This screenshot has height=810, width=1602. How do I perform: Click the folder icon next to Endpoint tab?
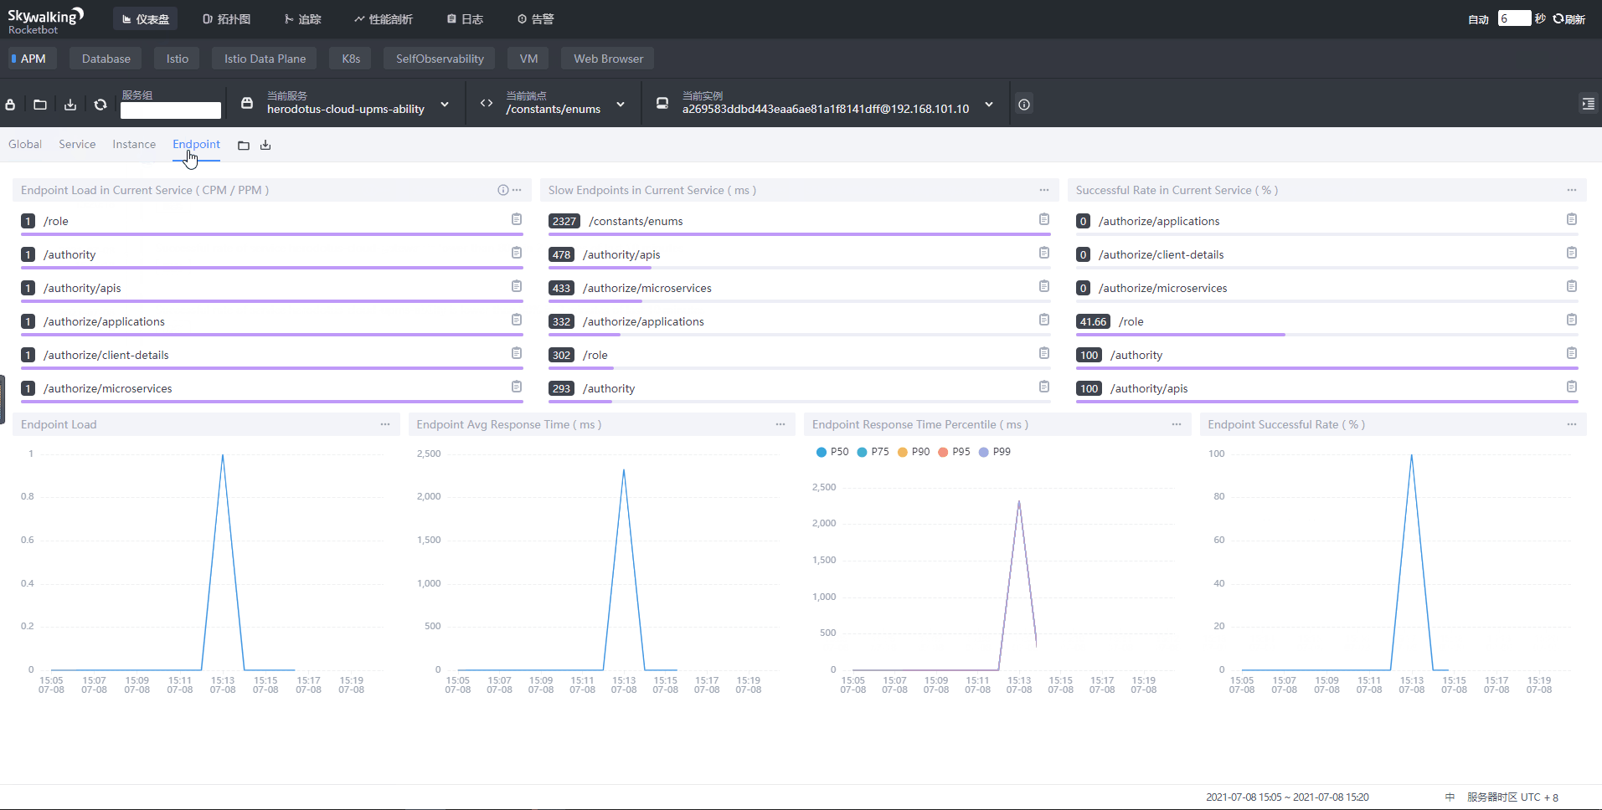[244, 146]
